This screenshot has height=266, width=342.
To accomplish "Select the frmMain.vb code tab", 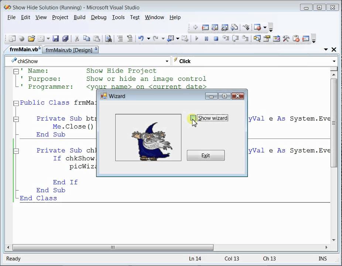I will 24,50.
